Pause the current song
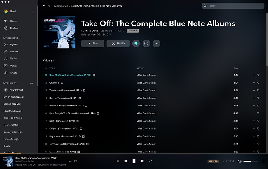This screenshot has height=169, width=268. (134, 161)
